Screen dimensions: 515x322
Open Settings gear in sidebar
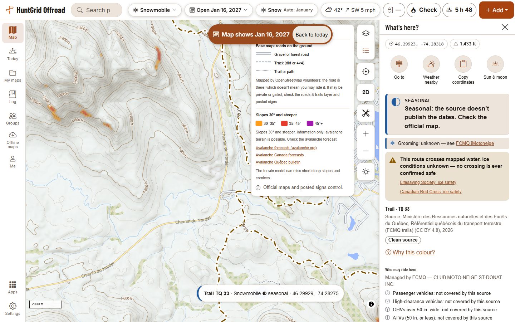(x=13, y=309)
